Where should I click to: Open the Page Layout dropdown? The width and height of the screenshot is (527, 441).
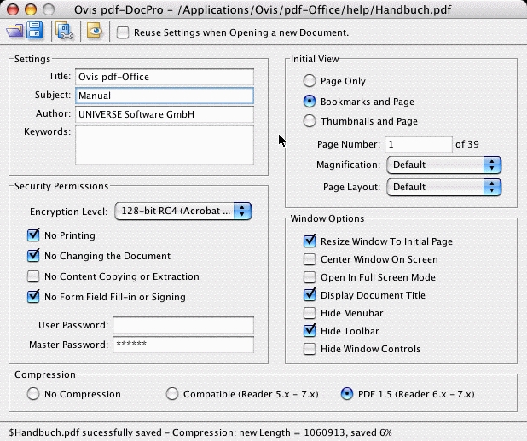coord(443,187)
